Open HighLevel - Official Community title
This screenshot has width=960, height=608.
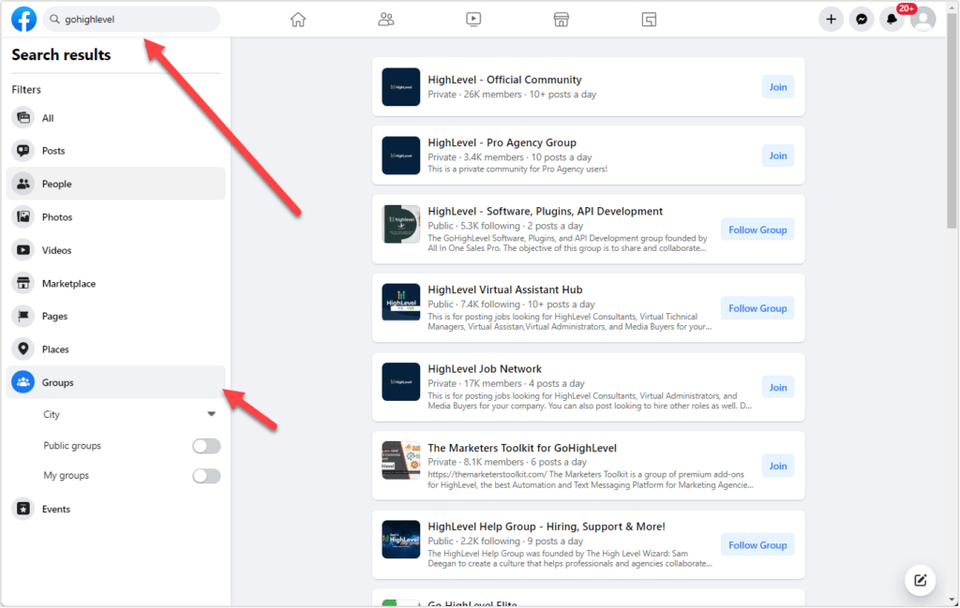[x=504, y=80]
